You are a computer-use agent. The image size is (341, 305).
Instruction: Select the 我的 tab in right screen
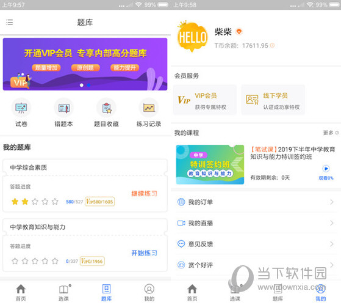pos(320,293)
